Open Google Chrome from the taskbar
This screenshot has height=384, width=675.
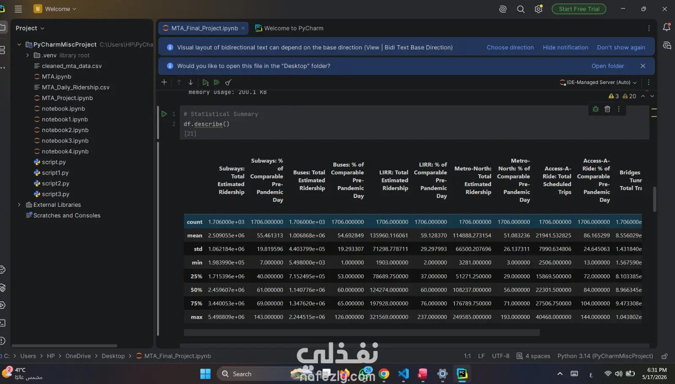coord(384,374)
